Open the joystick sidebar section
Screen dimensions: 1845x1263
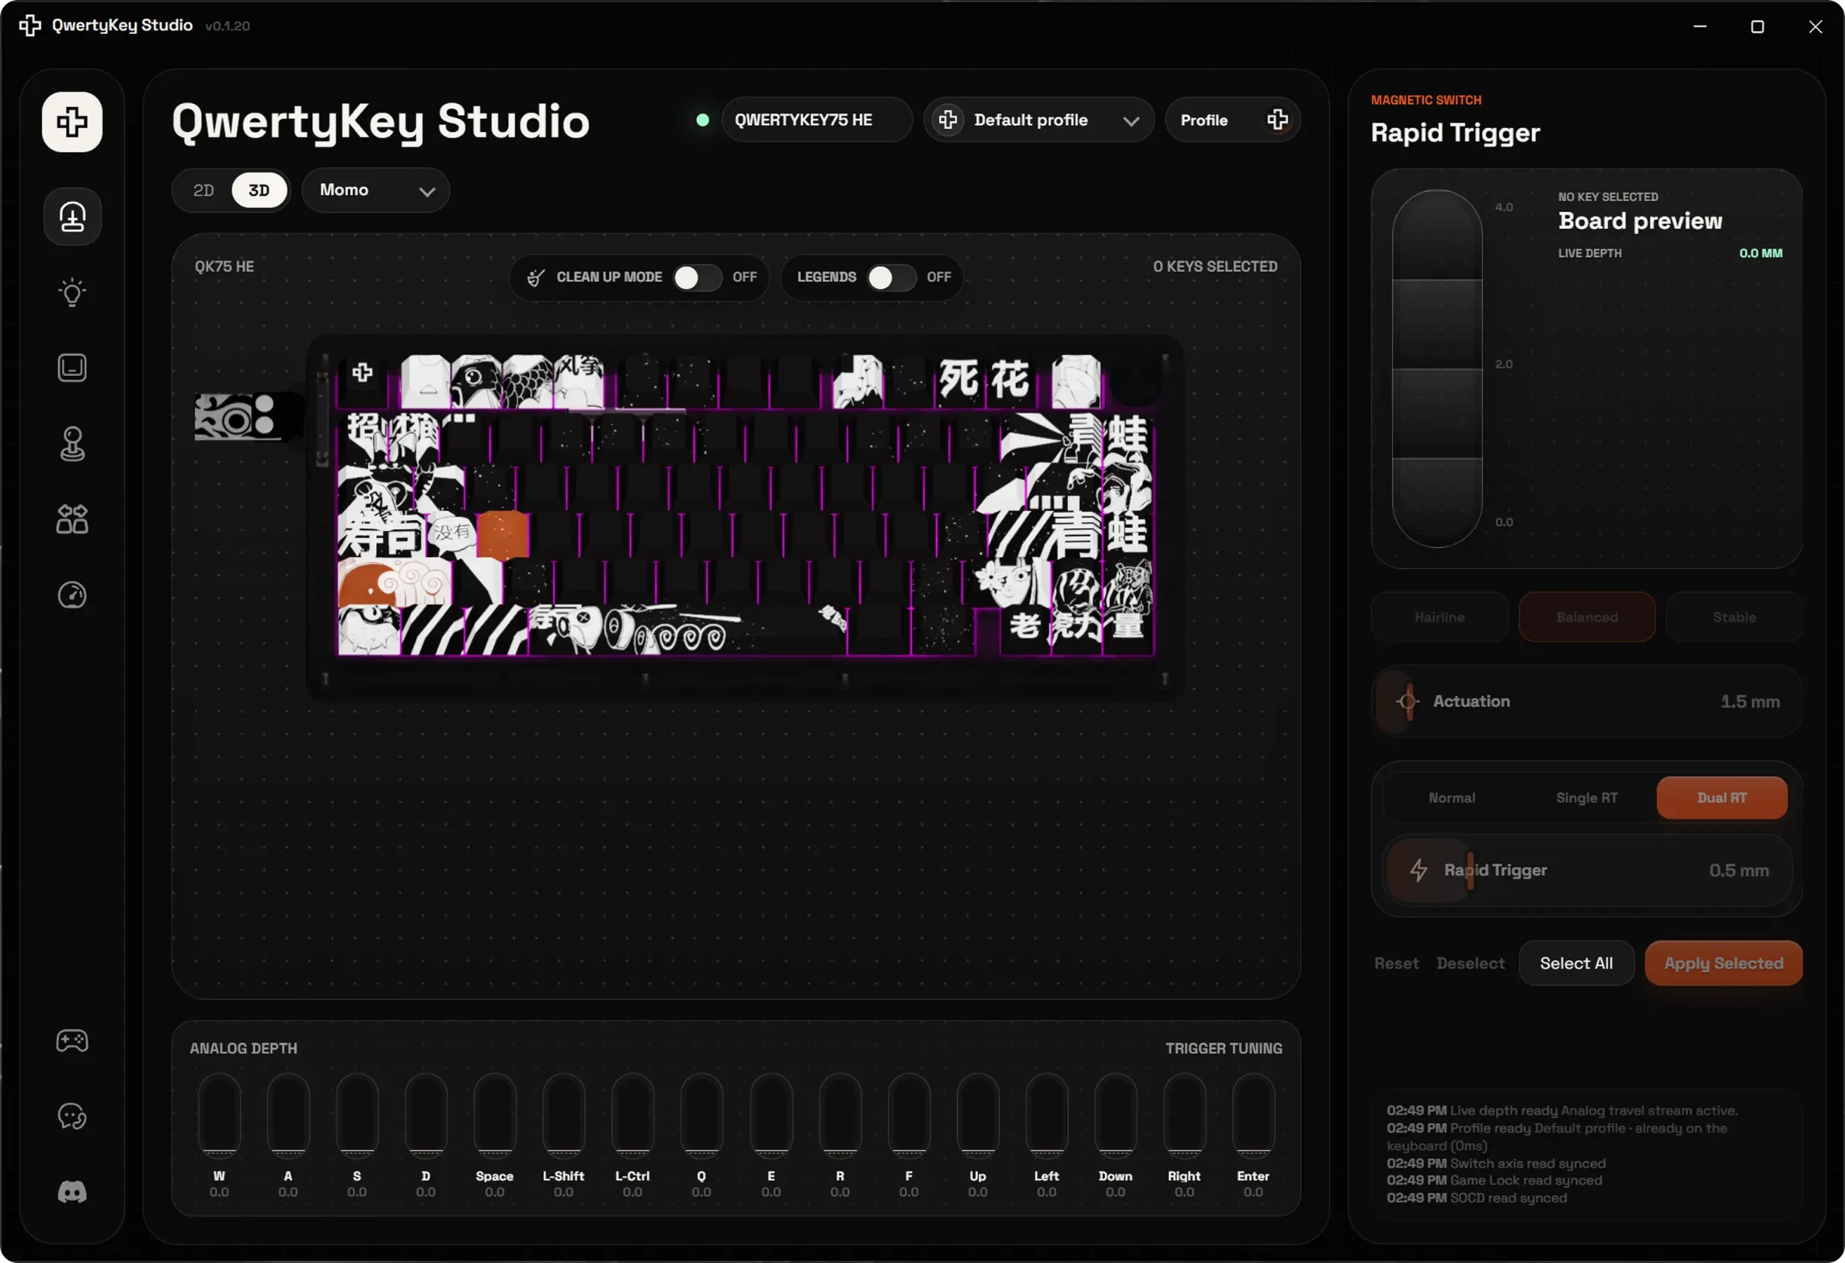(x=72, y=444)
